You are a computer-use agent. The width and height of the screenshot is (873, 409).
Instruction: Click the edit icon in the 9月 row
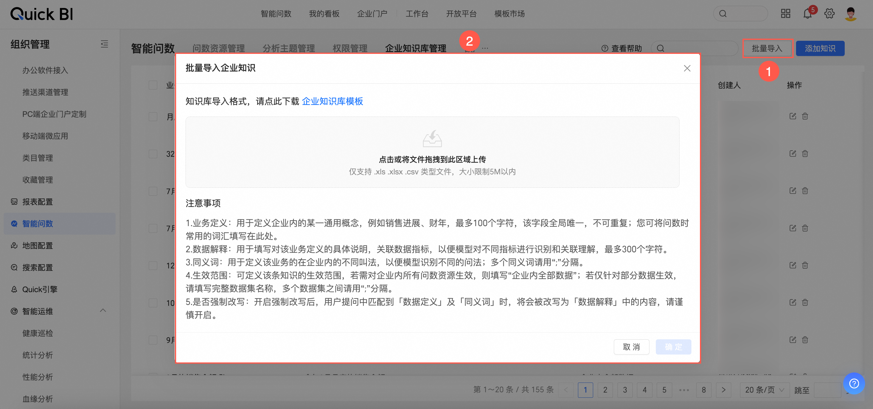[793, 340]
